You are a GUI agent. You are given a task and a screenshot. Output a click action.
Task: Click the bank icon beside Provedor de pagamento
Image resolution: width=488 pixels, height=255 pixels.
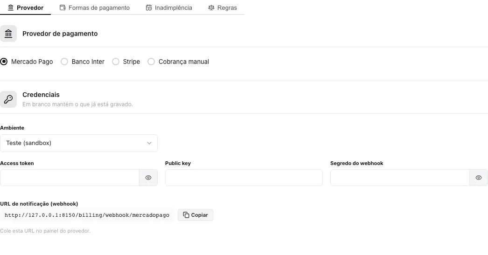pyautogui.click(x=8, y=34)
